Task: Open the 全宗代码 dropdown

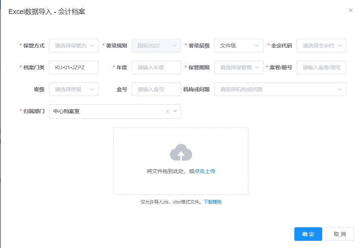Action: (x=321, y=46)
